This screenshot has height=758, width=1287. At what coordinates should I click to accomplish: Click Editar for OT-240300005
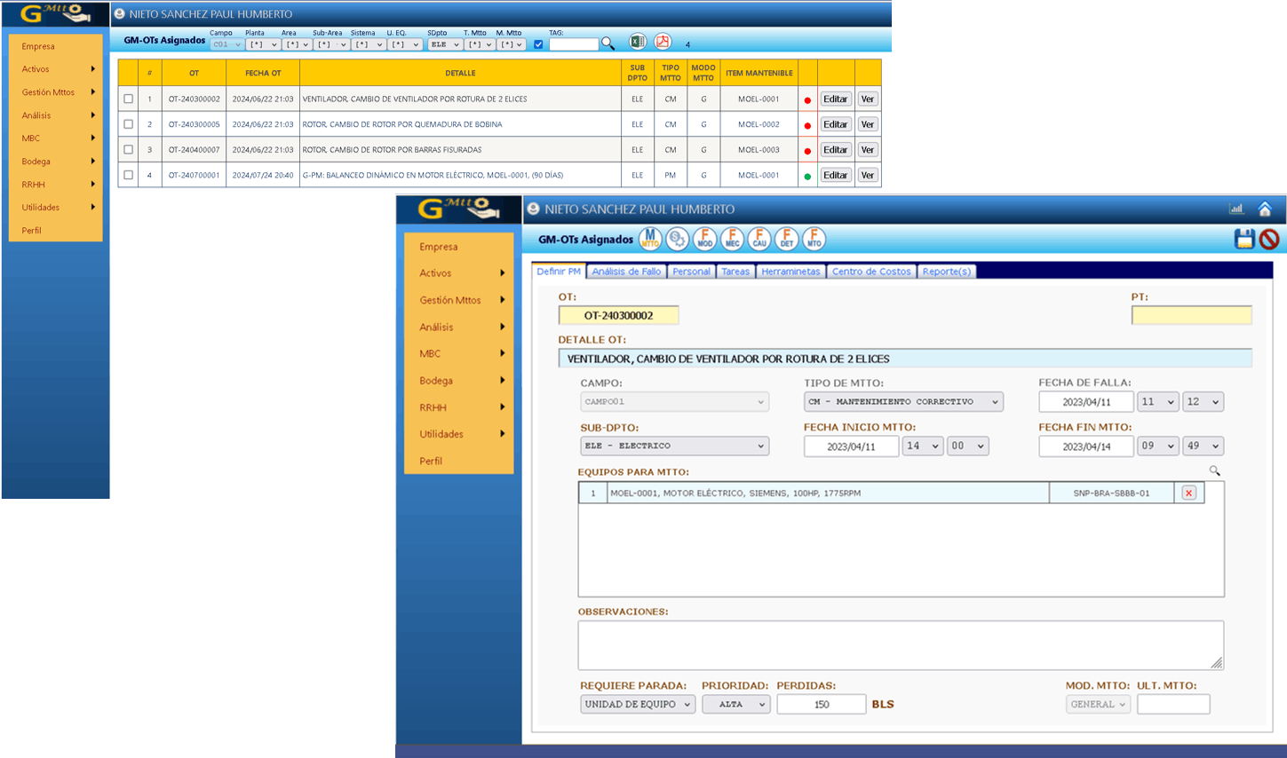point(835,124)
